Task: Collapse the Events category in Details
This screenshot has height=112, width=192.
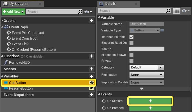Action: click(99, 94)
